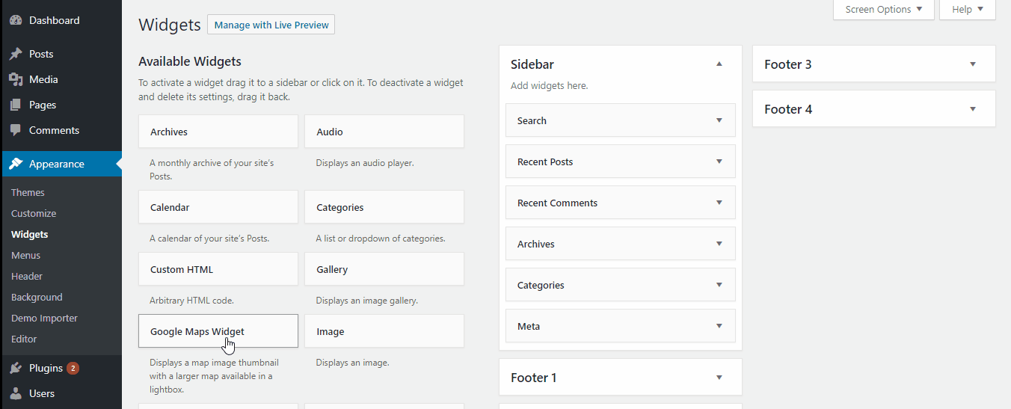This screenshot has width=1011, height=409.
Task: Open the Screen Options dropdown
Action: coord(884,10)
